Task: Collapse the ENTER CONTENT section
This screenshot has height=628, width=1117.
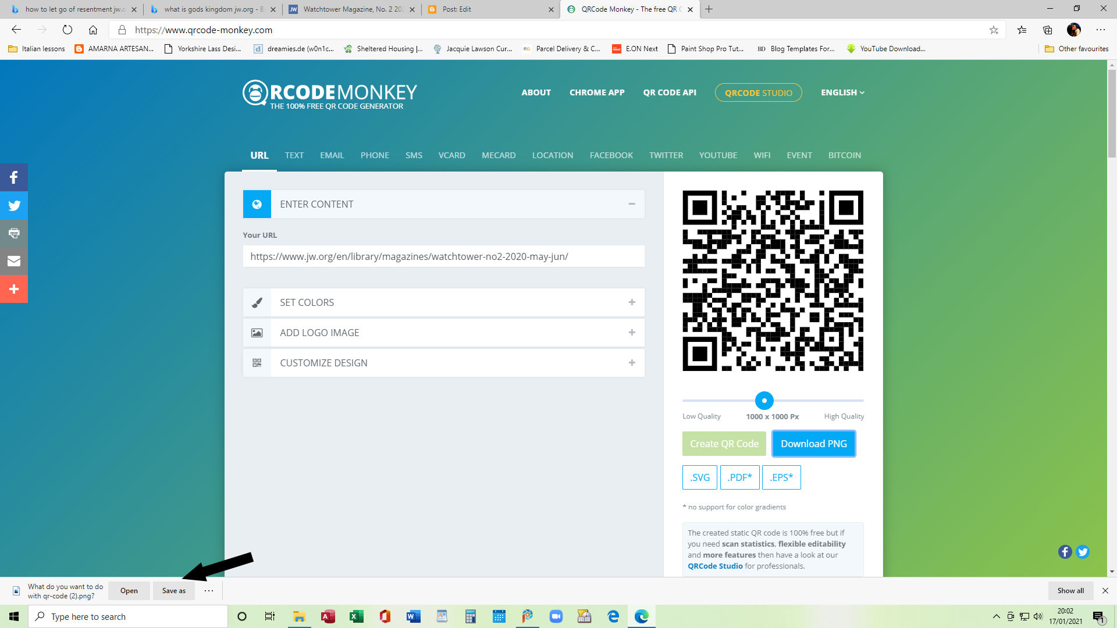Action: tap(632, 204)
